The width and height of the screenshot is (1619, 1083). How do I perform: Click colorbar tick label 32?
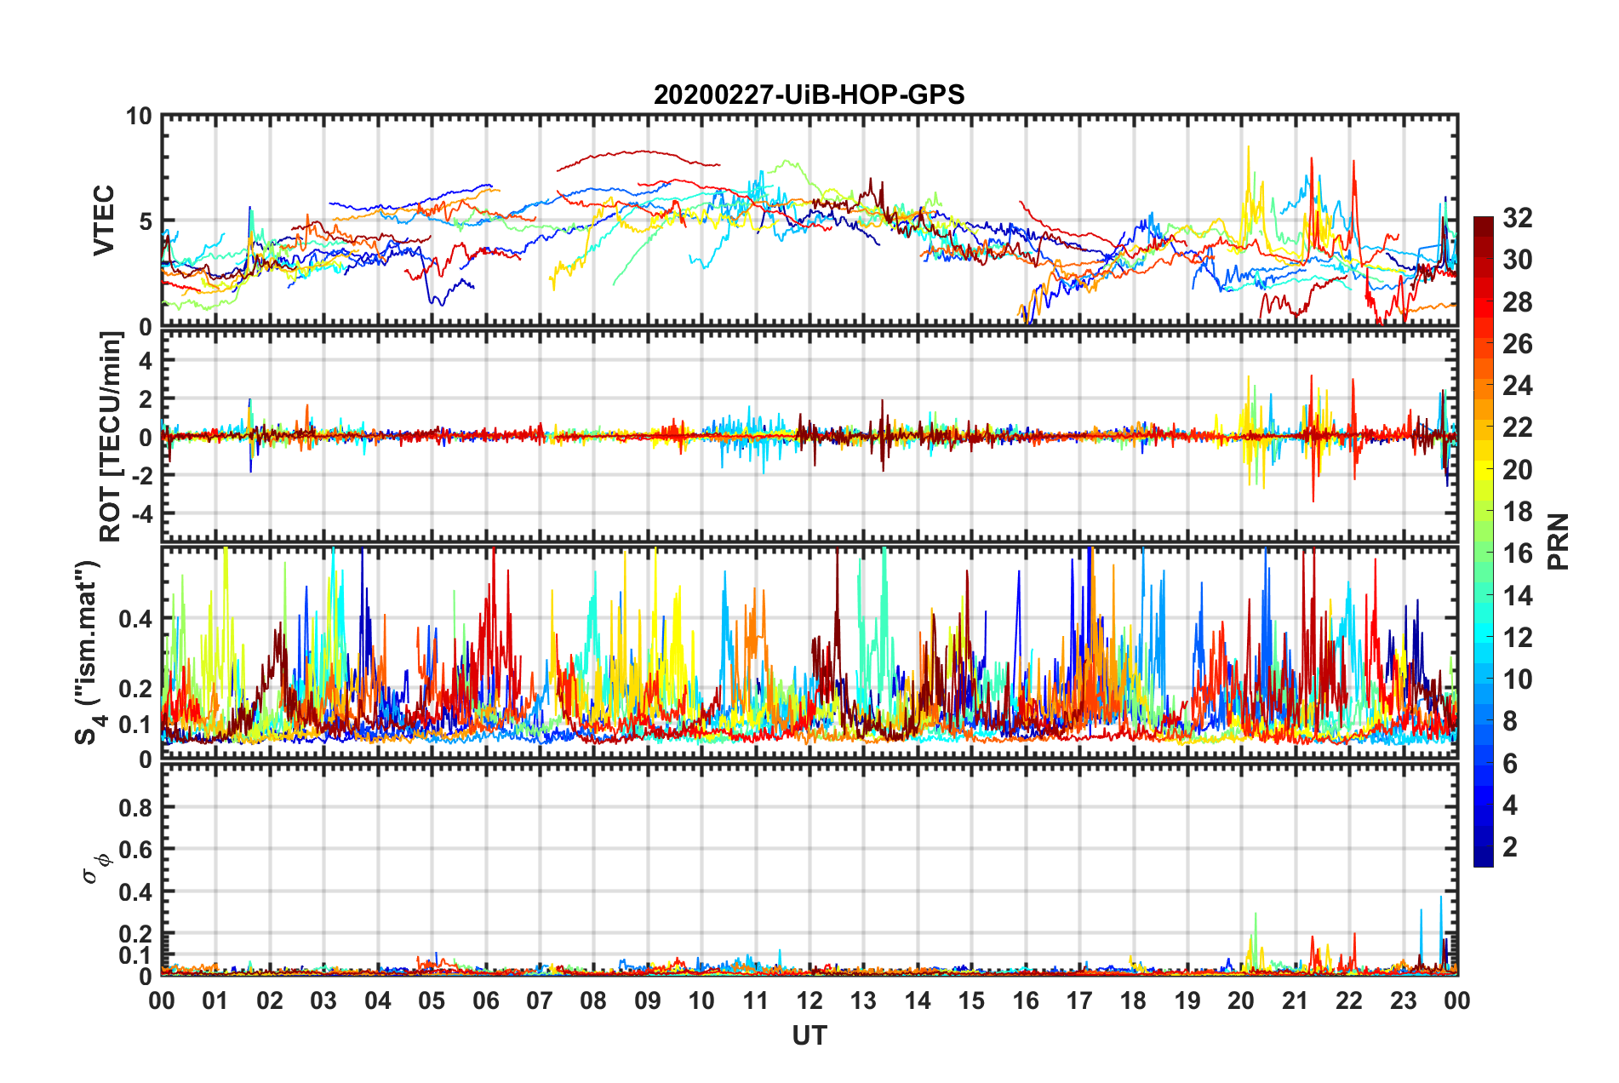pyautogui.click(x=1517, y=219)
